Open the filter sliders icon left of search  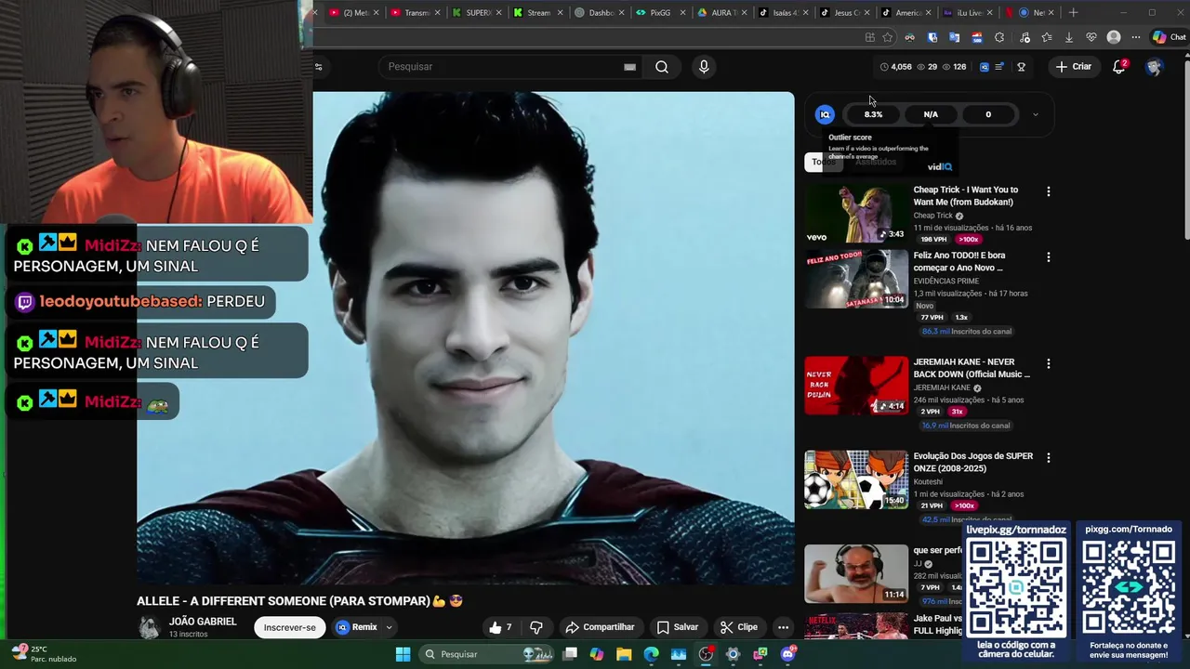[318, 67]
